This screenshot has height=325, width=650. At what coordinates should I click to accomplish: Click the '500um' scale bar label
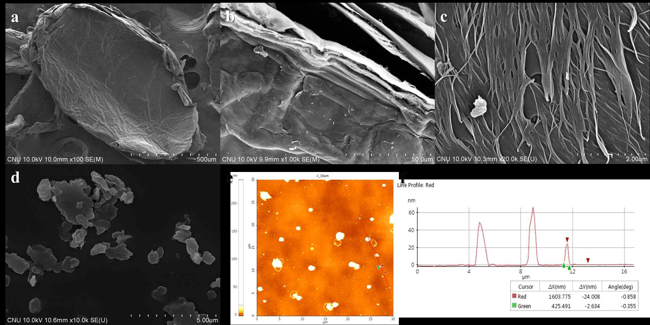(206, 159)
